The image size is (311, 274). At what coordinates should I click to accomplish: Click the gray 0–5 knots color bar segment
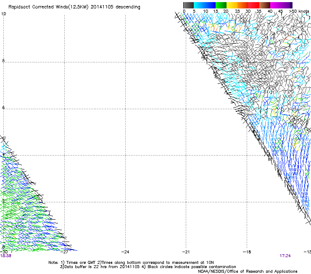(x=188, y=5)
